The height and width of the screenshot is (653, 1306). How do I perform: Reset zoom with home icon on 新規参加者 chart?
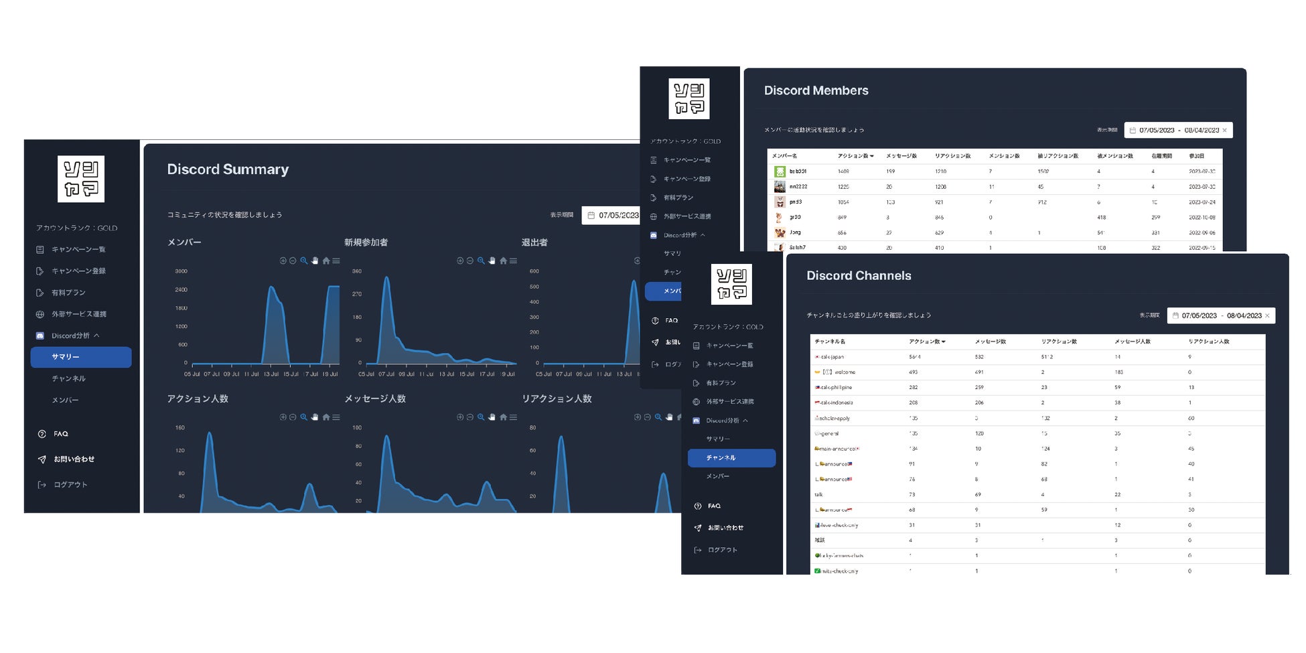[504, 261]
